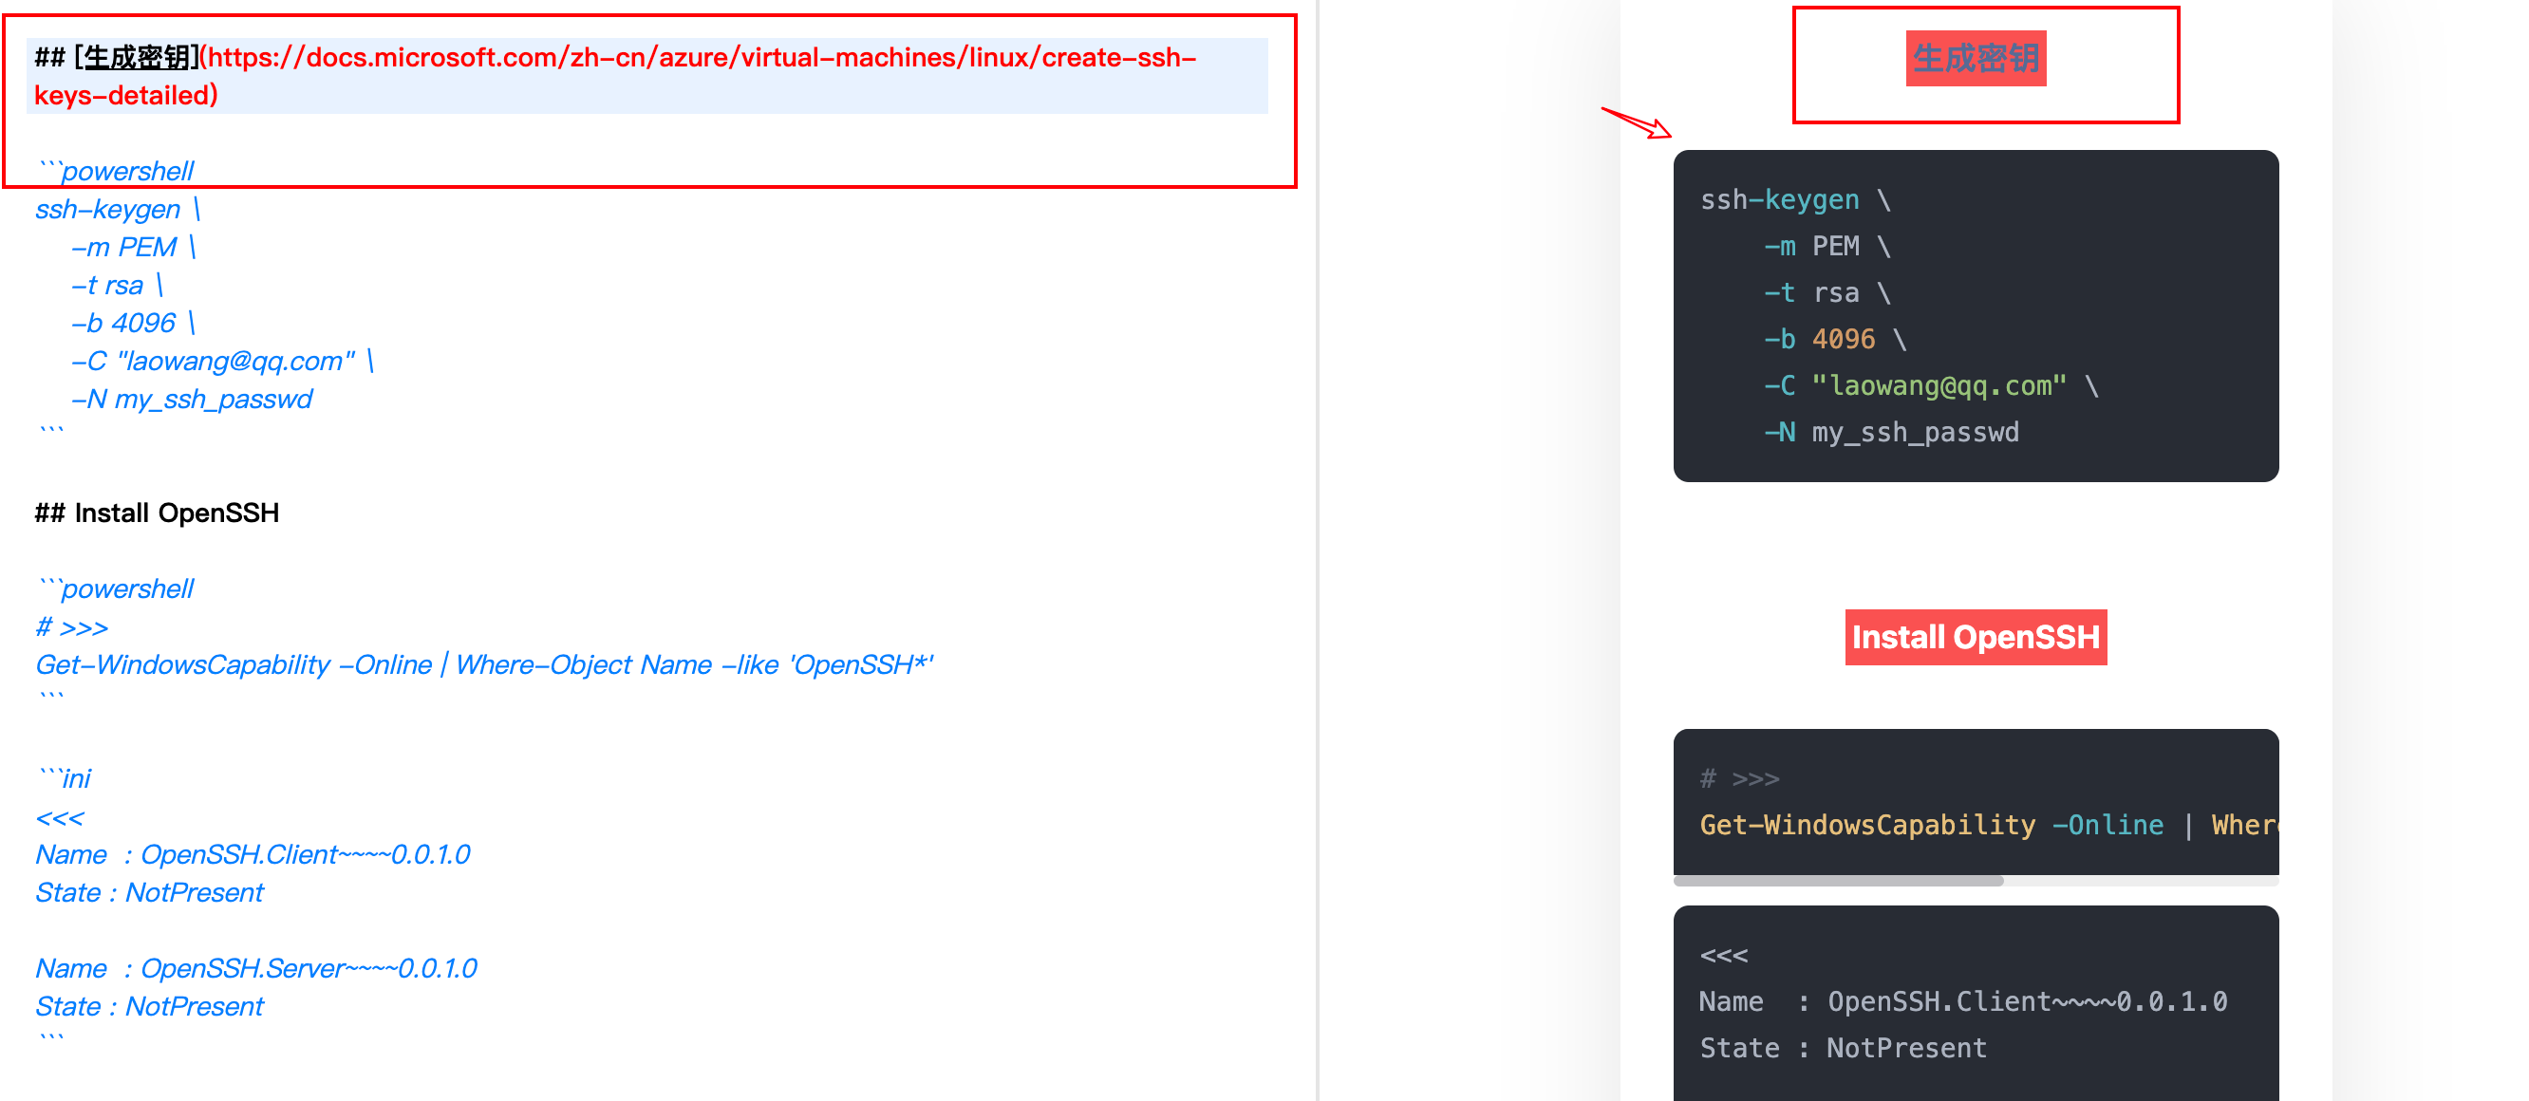This screenshot has width=2529, height=1101.
Task: Click the red arrow annotation near 生成密钥
Action: [x=1635, y=122]
